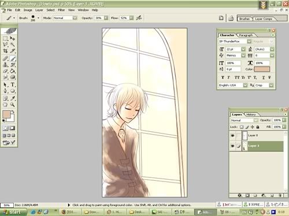289x216 pixels.
Task: Open the Filter menu
Action: pyautogui.click(x=61, y=10)
